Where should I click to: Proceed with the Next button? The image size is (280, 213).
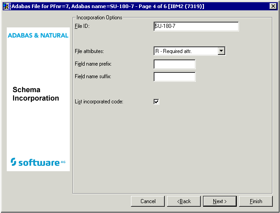tap(220, 201)
